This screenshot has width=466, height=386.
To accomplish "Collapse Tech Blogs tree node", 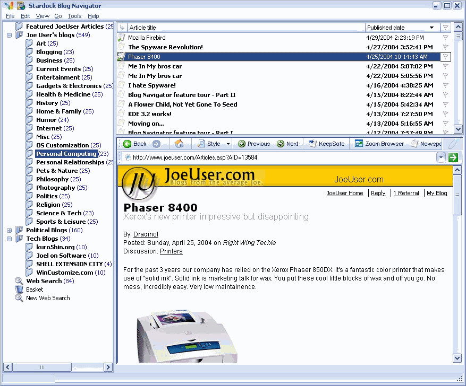I will tap(10, 239).
